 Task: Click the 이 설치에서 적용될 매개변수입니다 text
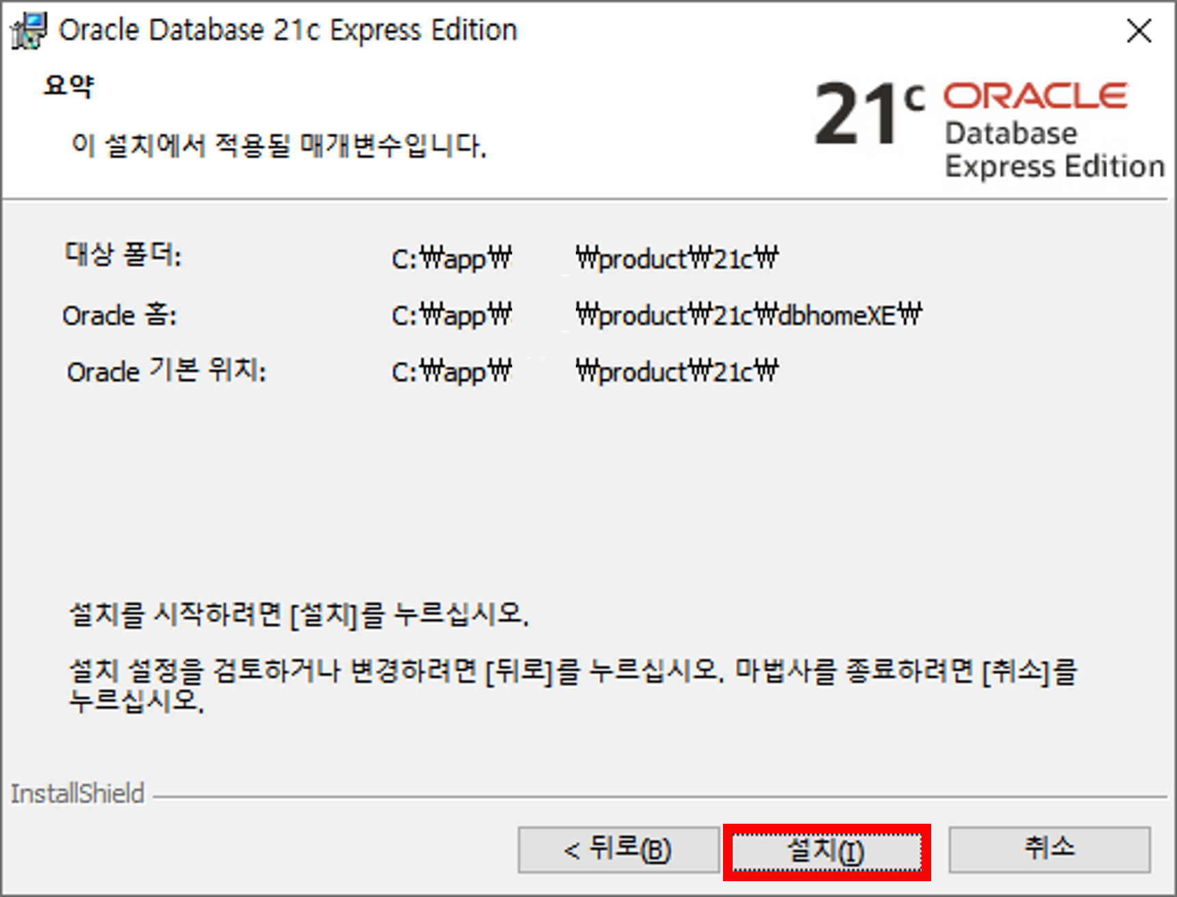(279, 145)
